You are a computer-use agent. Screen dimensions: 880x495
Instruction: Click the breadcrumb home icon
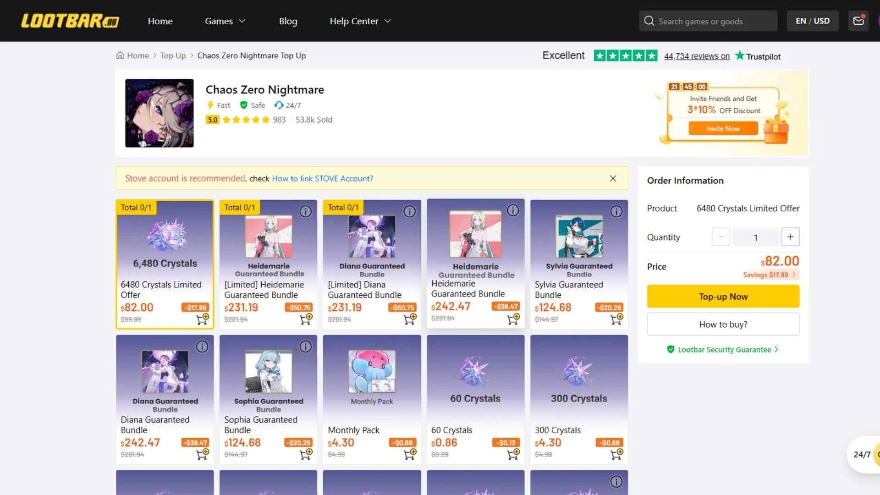click(120, 55)
